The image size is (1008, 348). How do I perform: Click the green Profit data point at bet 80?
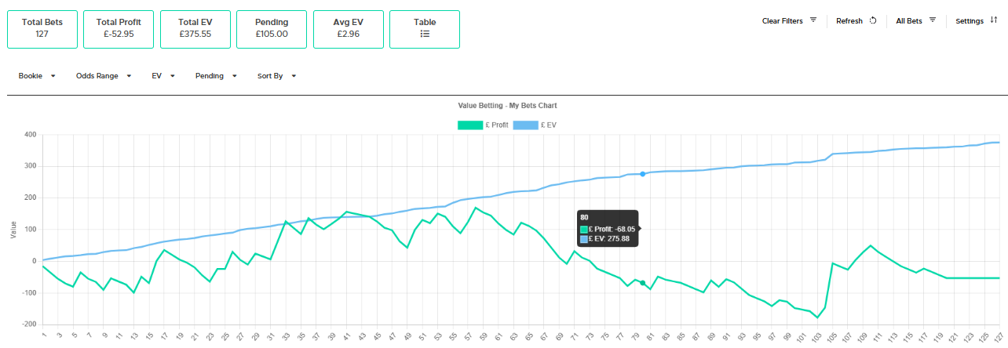642,283
